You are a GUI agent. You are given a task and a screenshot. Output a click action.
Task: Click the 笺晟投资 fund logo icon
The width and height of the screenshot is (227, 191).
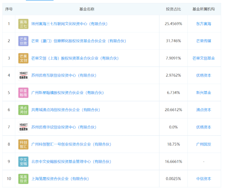point(23,179)
